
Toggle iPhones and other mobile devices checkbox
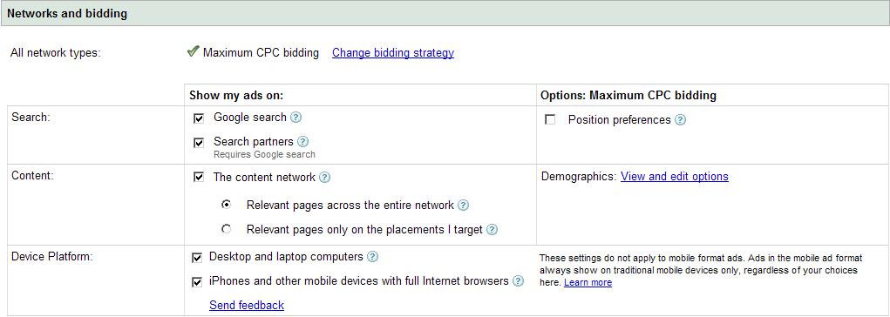click(x=198, y=282)
